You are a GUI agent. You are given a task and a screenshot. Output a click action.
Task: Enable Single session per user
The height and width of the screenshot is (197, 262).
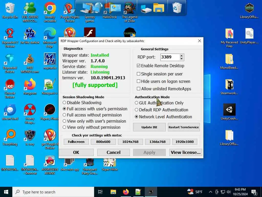click(x=138, y=74)
